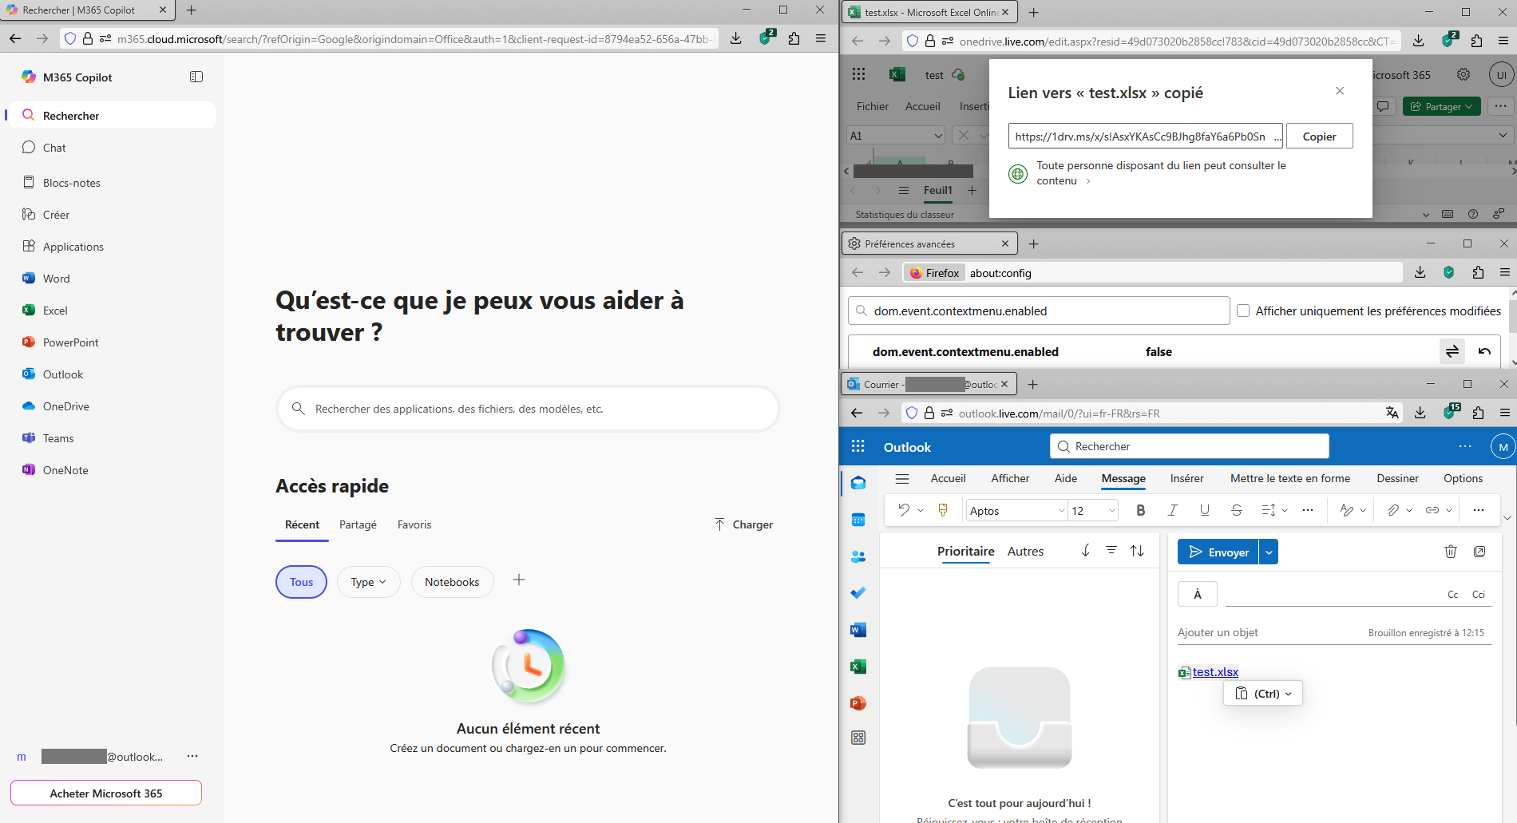Expand the Envoyer send options arrow
This screenshot has width=1517, height=823.
(1269, 552)
